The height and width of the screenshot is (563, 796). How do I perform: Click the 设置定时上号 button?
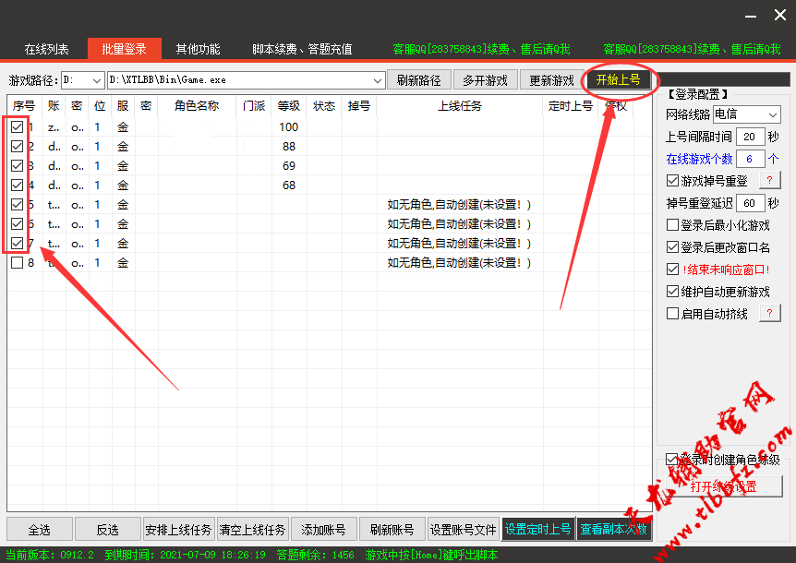[x=538, y=530]
